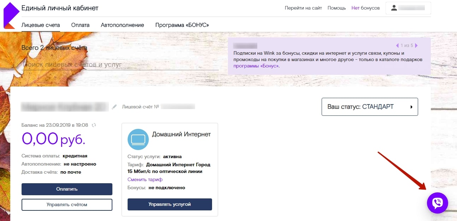
Task: Focus the account and services search field
Action: click(120, 65)
